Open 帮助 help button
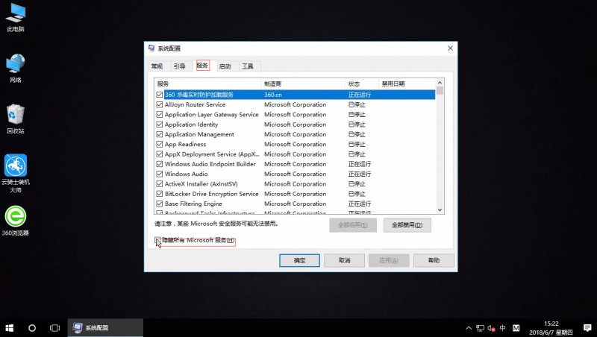 tap(434, 260)
